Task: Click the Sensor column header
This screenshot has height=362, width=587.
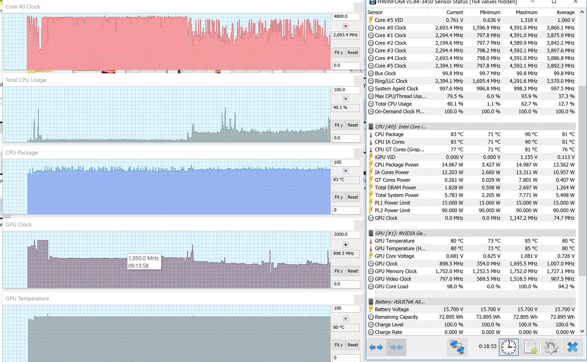Action: pyautogui.click(x=396, y=12)
